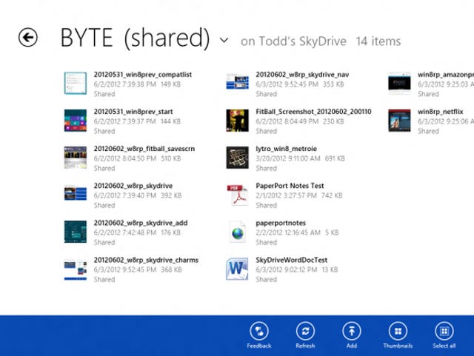This screenshot has height=356, width=474.
Task: Select the FitBall_Screenshot_20120602_200110 thumbnail
Action: pos(237,121)
